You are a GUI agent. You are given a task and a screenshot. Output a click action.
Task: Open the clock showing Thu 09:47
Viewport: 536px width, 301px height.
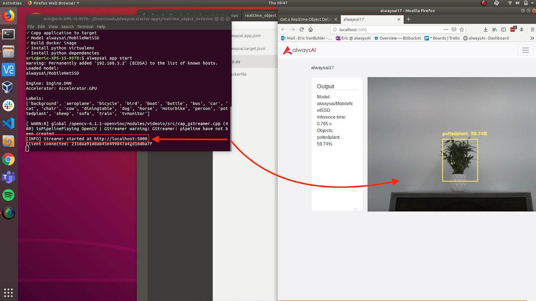[278, 3]
